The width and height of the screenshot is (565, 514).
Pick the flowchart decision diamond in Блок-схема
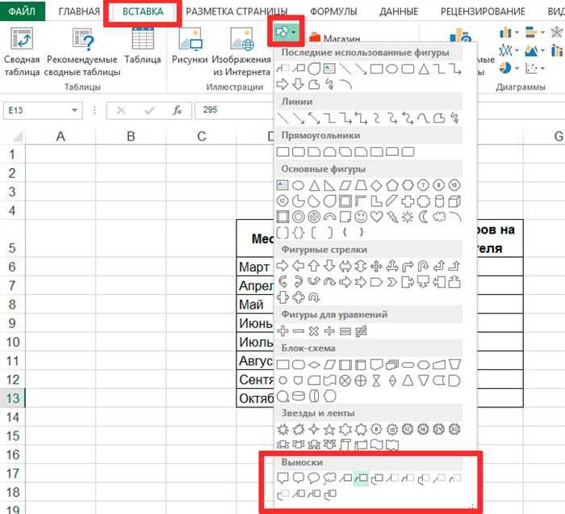[314, 365]
